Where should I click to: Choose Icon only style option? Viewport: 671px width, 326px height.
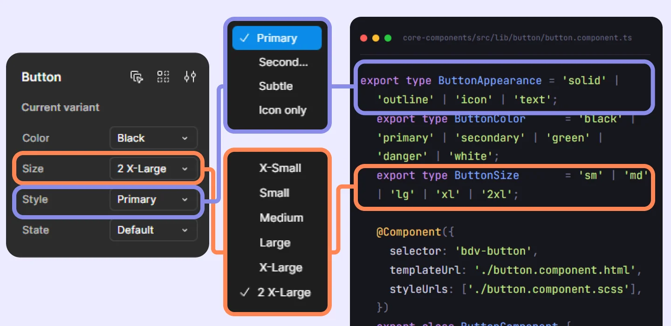click(282, 110)
